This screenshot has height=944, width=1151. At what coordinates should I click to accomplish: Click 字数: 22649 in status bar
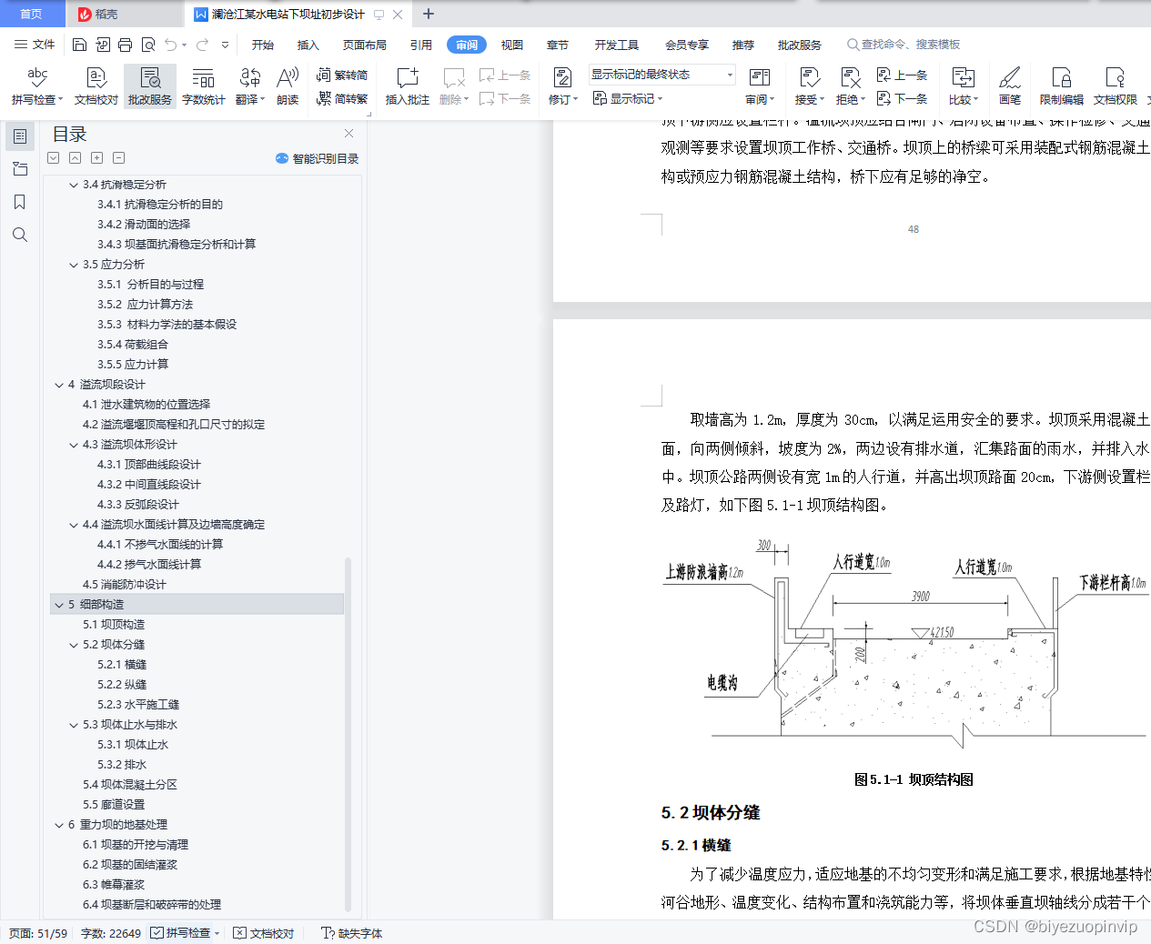[111, 933]
